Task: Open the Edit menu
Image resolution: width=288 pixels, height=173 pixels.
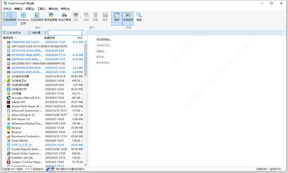Action: [x=18, y=9]
